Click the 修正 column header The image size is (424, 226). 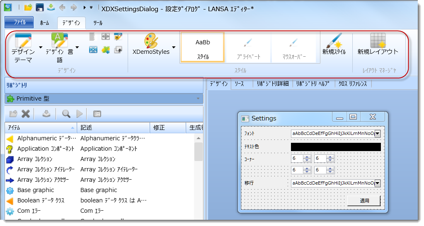(168, 128)
